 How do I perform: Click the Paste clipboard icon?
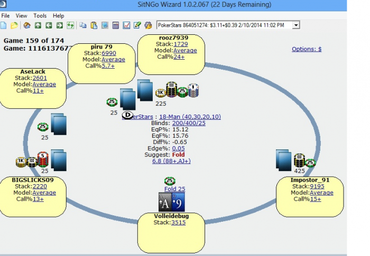click(x=94, y=25)
